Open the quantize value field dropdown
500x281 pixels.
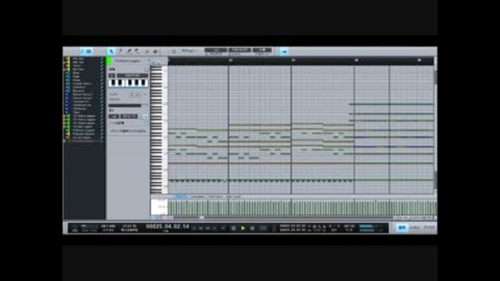216,50
